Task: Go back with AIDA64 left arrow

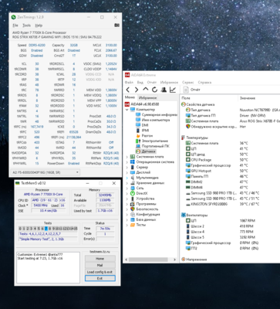Action: pos(128,90)
